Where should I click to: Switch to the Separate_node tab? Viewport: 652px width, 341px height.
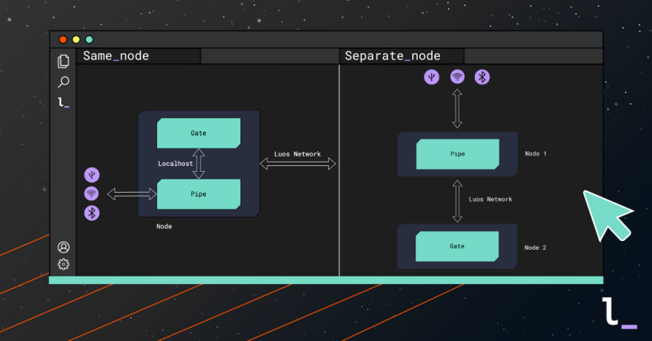pyautogui.click(x=402, y=56)
